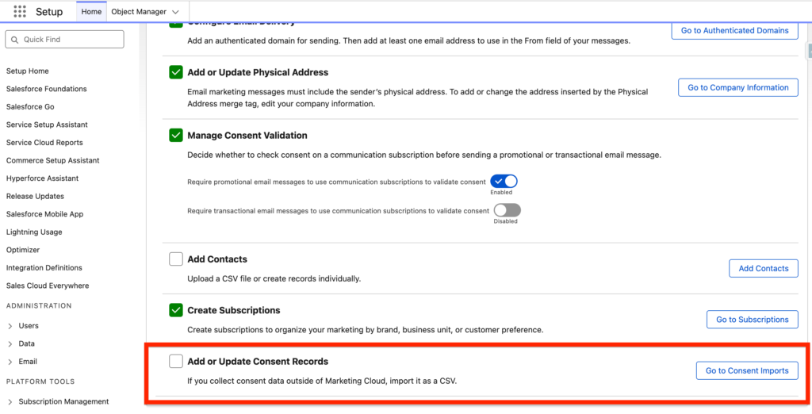Expand the Email section in sidebar
The width and height of the screenshot is (812, 414).
point(10,362)
